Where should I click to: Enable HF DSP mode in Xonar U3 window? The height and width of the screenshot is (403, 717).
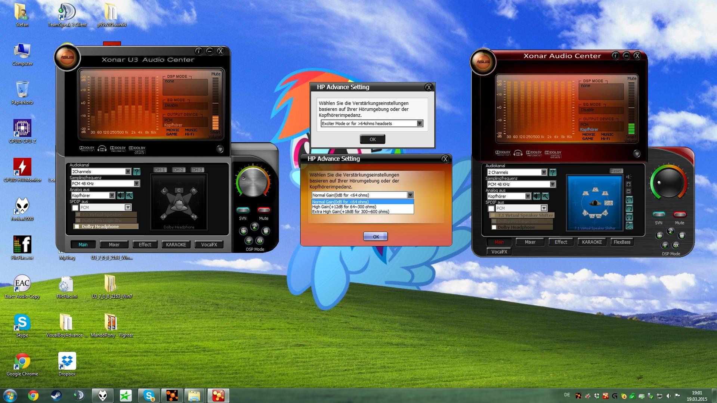tap(249, 241)
